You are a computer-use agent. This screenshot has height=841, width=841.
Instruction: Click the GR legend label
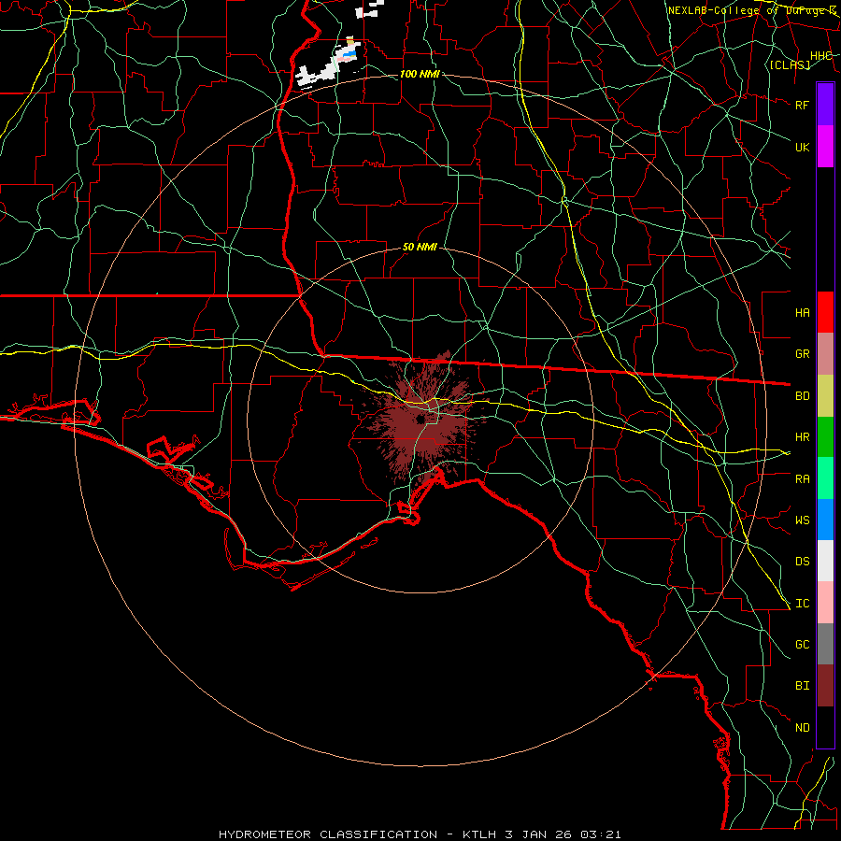803,354
